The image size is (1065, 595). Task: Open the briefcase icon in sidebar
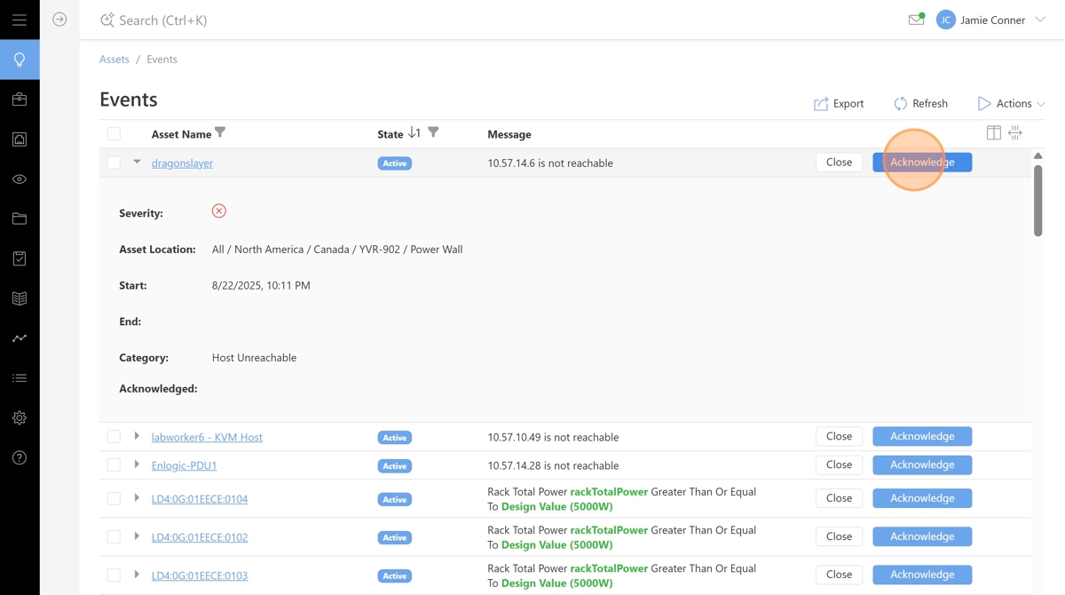tap(20, 99)
